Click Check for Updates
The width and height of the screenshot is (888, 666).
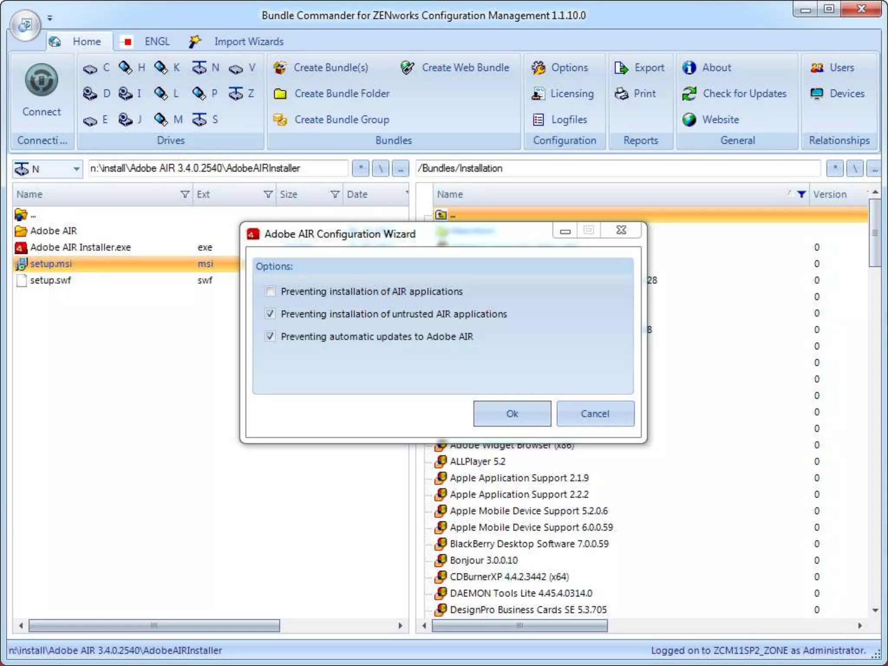(735, 94)
